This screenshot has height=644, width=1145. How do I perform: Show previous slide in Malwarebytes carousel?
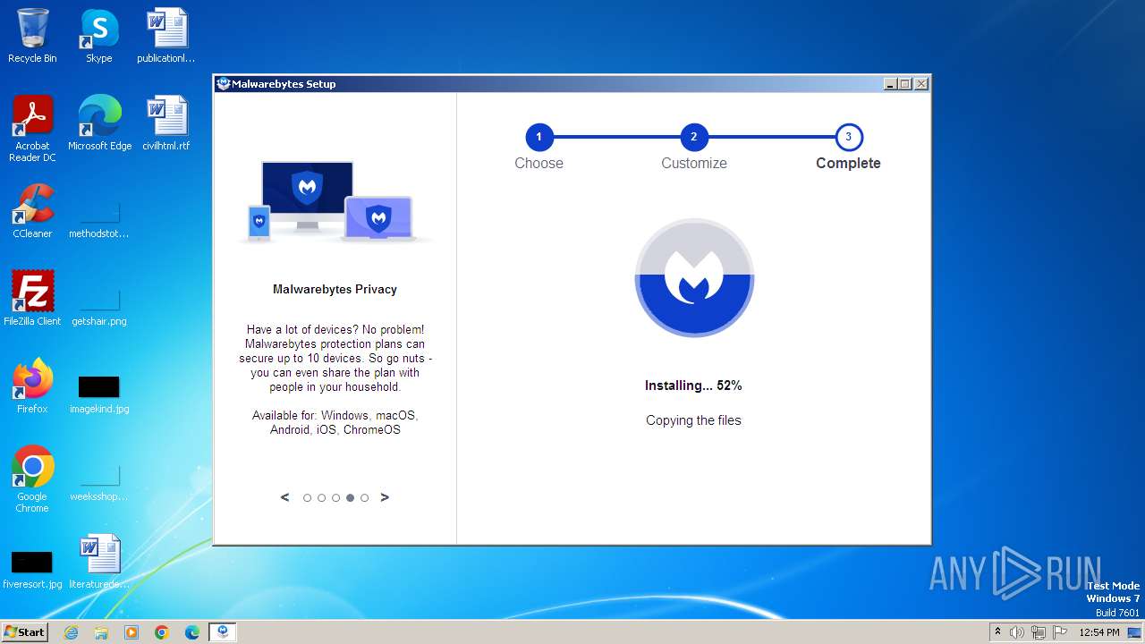[284, 497]
